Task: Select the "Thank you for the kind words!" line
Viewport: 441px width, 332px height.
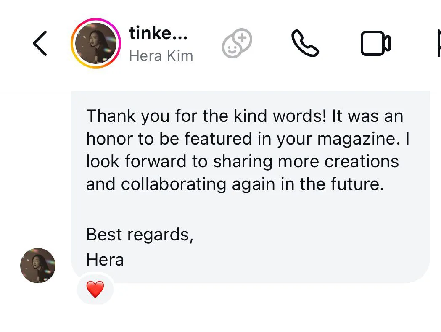Action: (x=245, y=116)
